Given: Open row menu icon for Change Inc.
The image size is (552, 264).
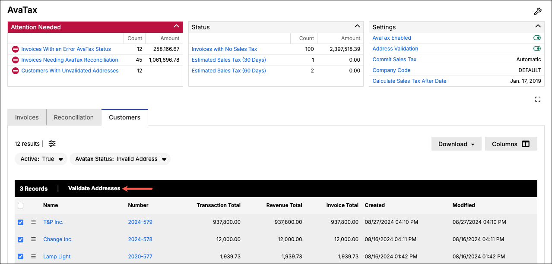Looking at the screenshot, I should point(33,239).
